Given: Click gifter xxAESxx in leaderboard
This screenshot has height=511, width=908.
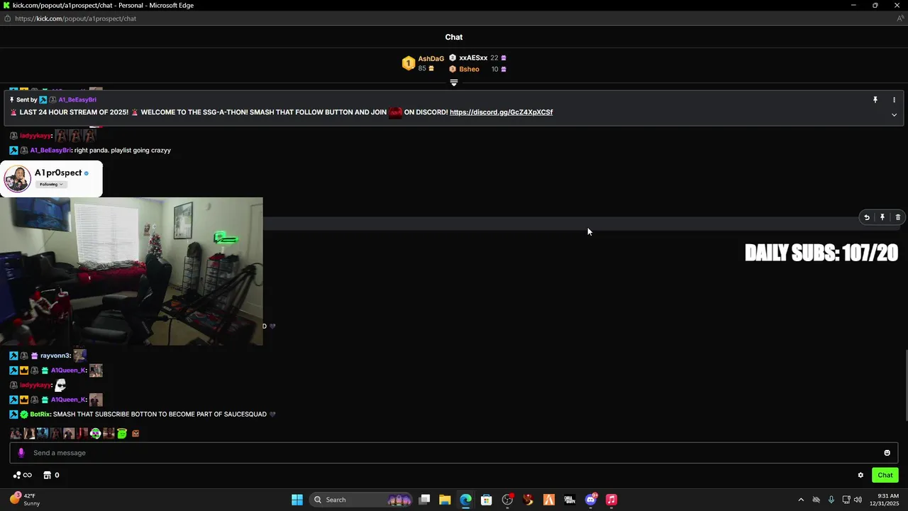Looking at the screenshot, I should click(x=473, y=58).
